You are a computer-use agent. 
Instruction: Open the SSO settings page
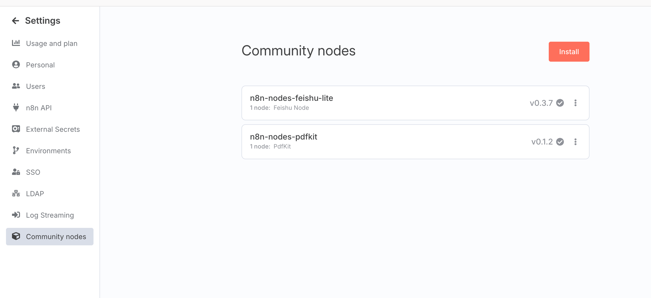(50, 172)
